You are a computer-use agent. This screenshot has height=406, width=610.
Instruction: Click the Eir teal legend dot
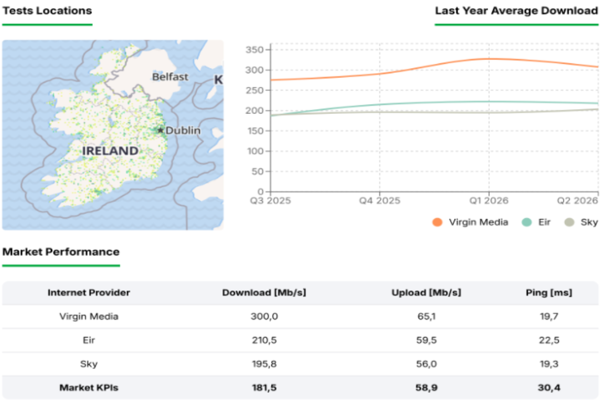click(x=527, y=222)
